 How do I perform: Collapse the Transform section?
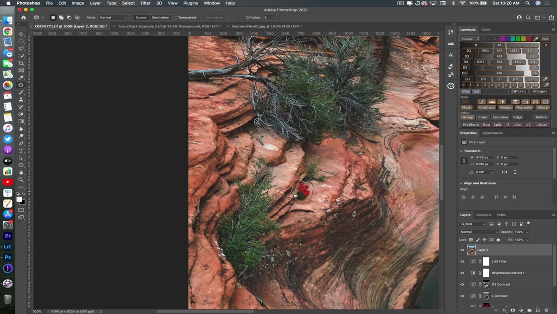coord(461,151)
